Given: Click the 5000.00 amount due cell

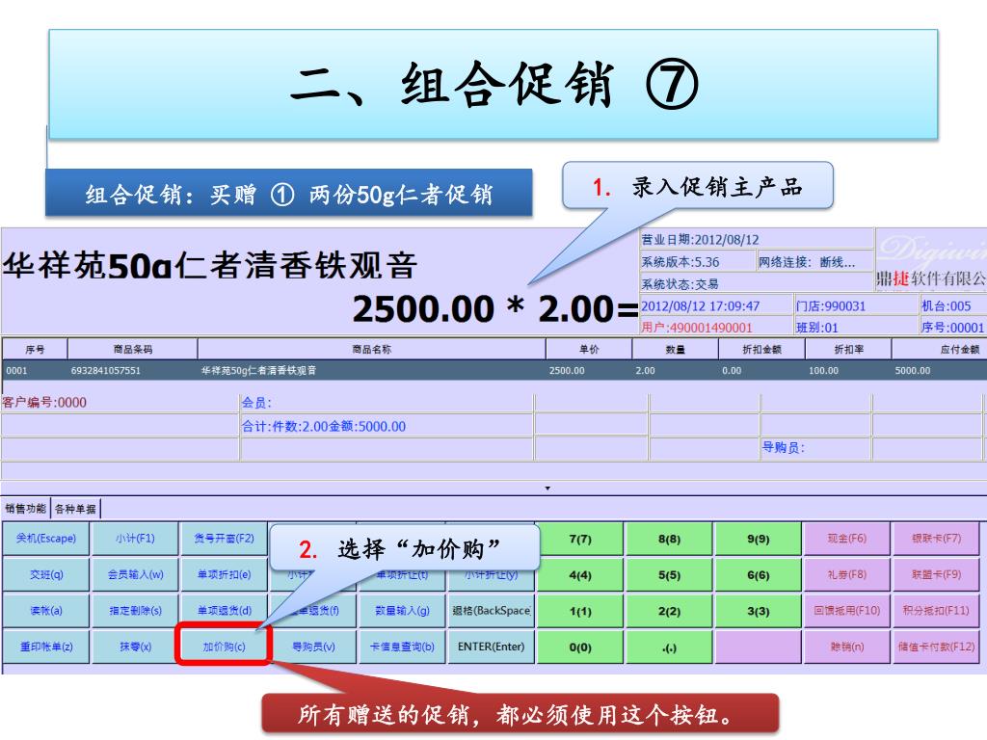Looking at the screenshot, I should [x=913, y=371].
